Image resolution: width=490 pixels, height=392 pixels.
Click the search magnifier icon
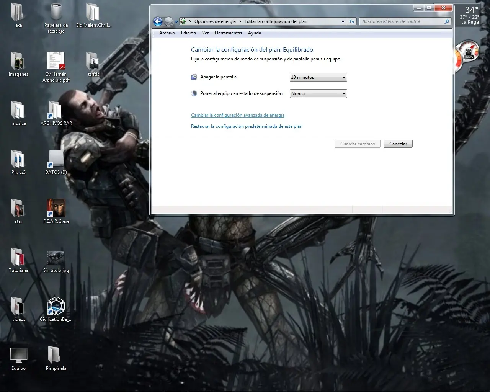[447, 21]
